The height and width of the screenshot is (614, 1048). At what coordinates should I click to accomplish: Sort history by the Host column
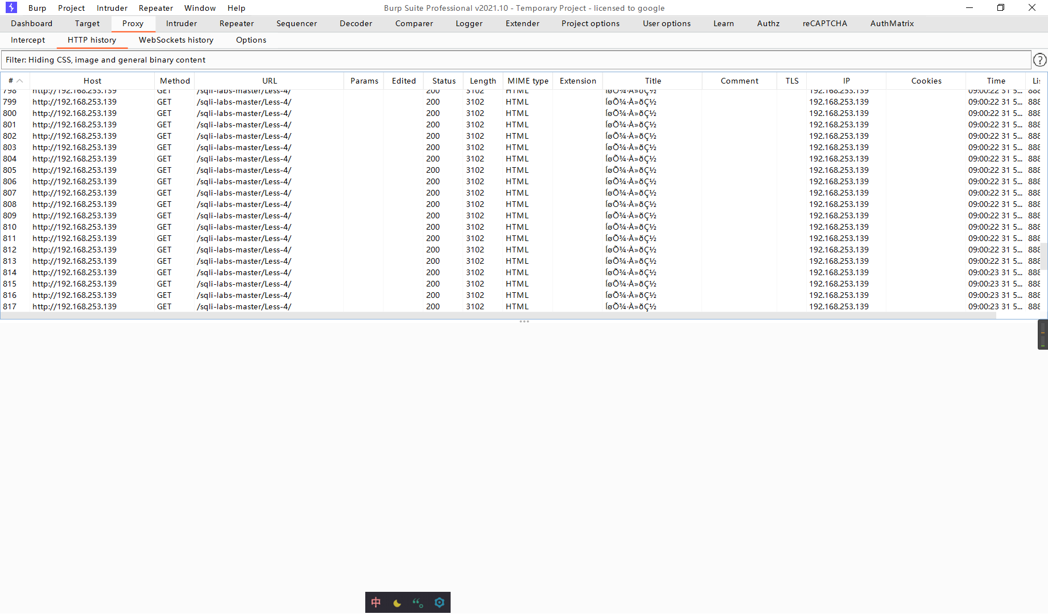(x=92, y=81)
